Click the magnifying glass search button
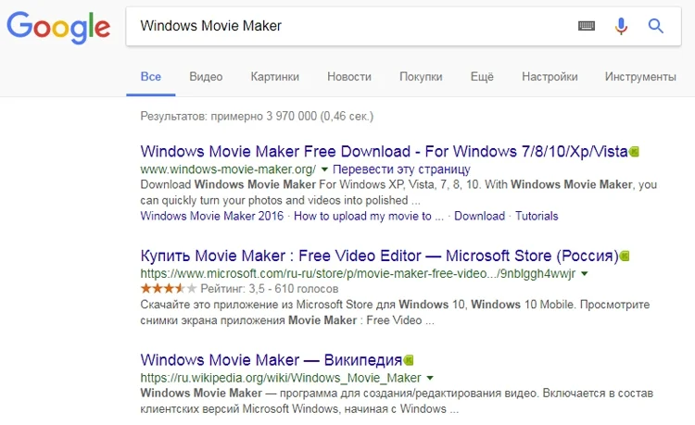This screenshot has height=425, width=695. tap(655, 26)
